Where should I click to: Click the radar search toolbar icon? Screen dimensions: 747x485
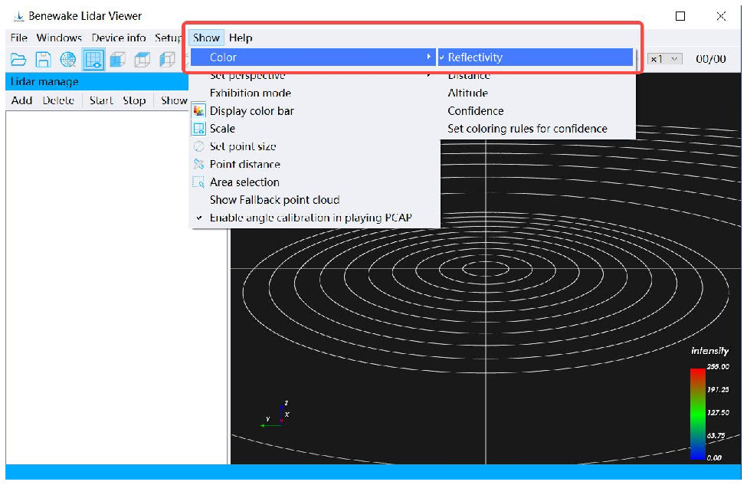click(68, 60)
